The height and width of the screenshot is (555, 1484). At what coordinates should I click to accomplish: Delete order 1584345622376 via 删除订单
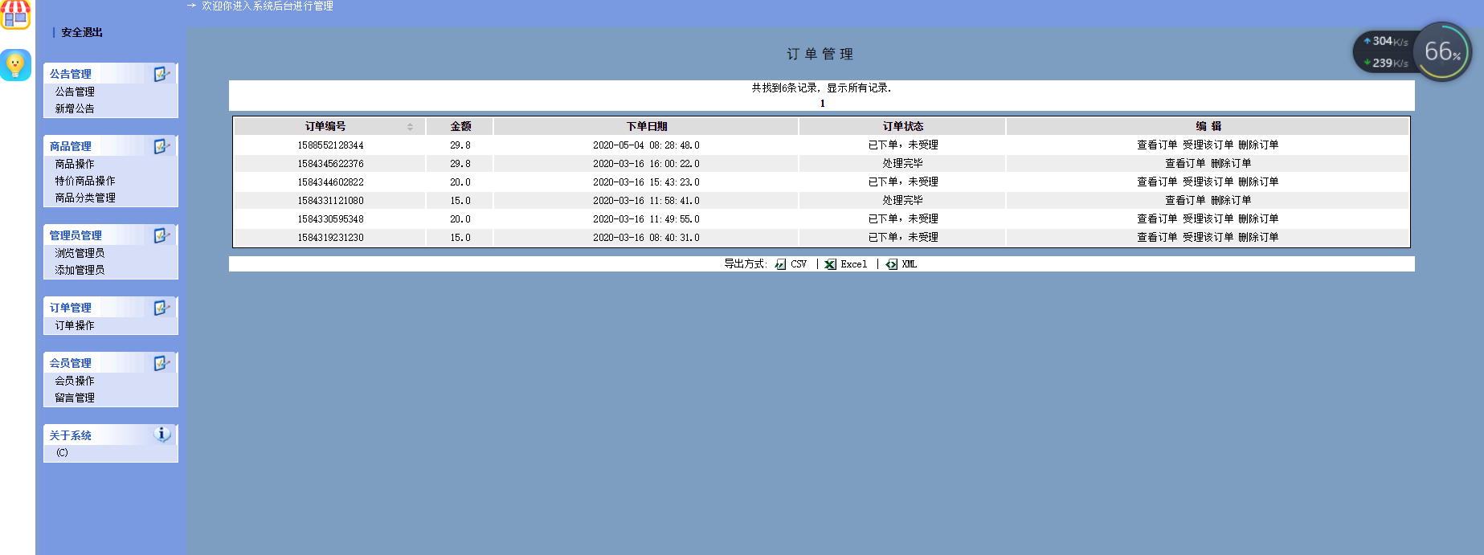click(1231, 164)
